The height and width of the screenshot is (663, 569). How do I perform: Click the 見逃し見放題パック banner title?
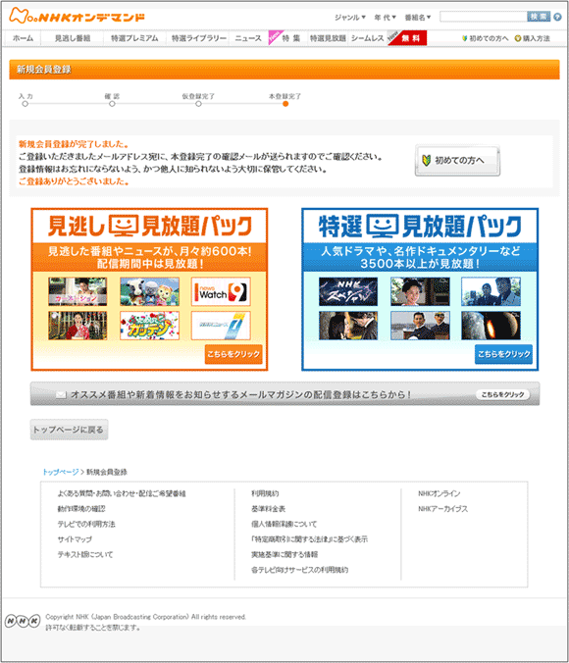click(149, 226)
